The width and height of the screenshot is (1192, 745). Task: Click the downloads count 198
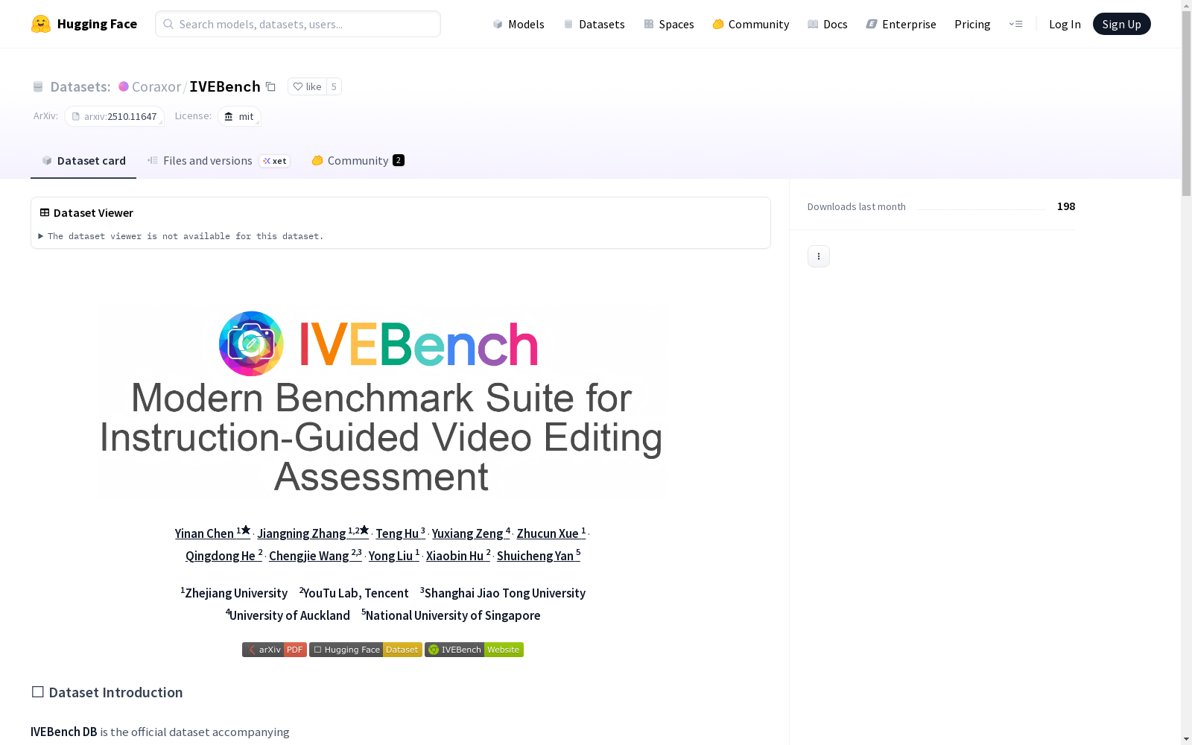click(x=1066, y=206)
